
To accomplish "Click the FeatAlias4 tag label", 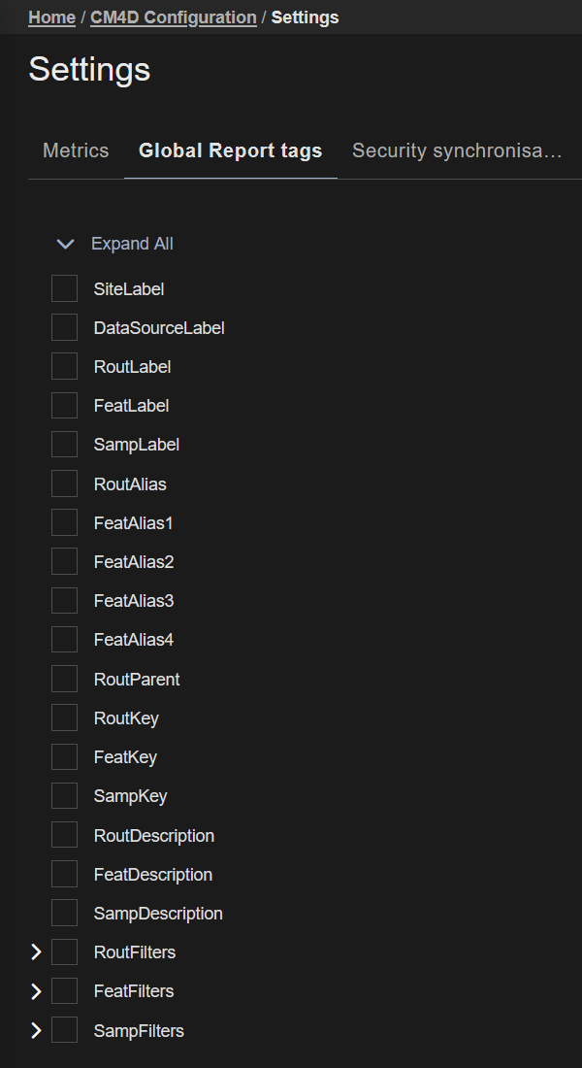I will (134, 640).
